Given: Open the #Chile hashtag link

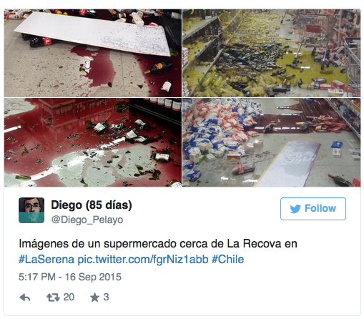Looking at the screenshot, I should (x=228, y=260).
